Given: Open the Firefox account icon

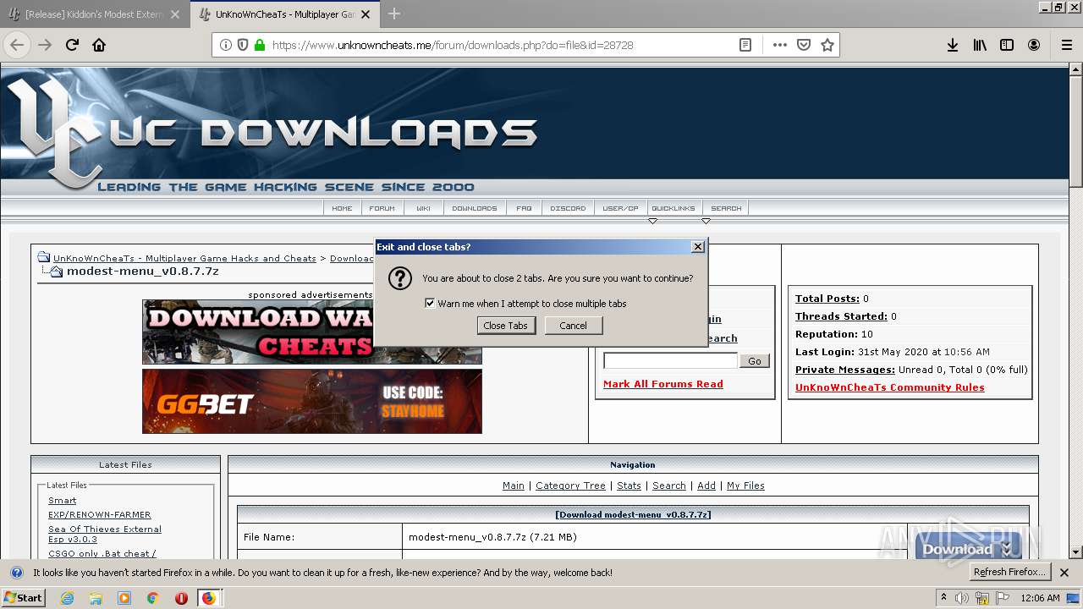Looking at the screenshot, I should [1034, 45].
